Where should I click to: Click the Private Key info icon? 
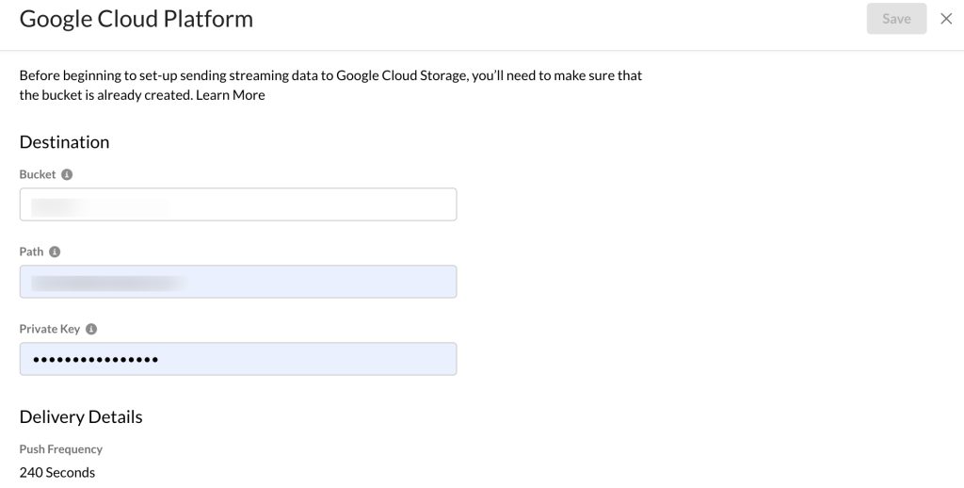click(x=91, y=329)
